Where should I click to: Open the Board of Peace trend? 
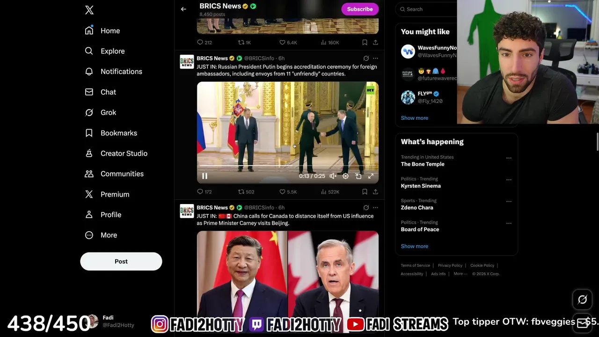(420, 229)
